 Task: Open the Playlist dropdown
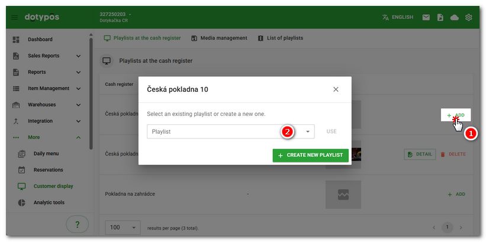[230, 131]
